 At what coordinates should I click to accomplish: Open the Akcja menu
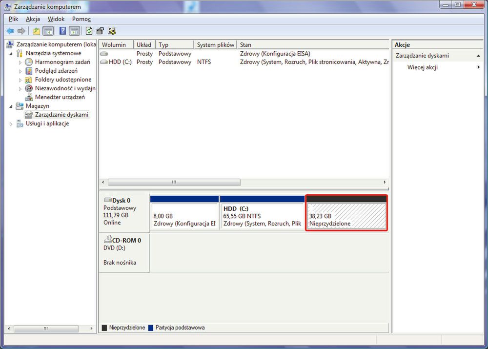(33, 19)
